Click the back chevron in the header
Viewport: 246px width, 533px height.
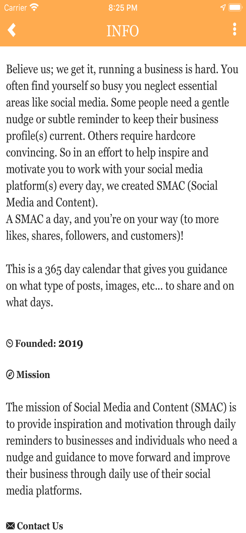[12, 30]
